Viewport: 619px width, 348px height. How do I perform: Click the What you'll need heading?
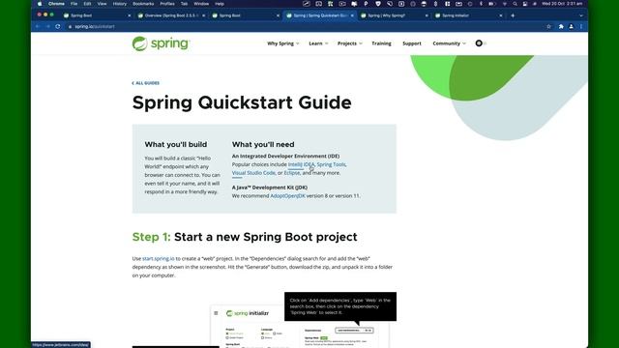pos(263,144)
